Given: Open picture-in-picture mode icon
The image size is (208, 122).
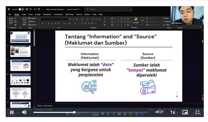Looking at the screenshot, I should tap(185, 112).
